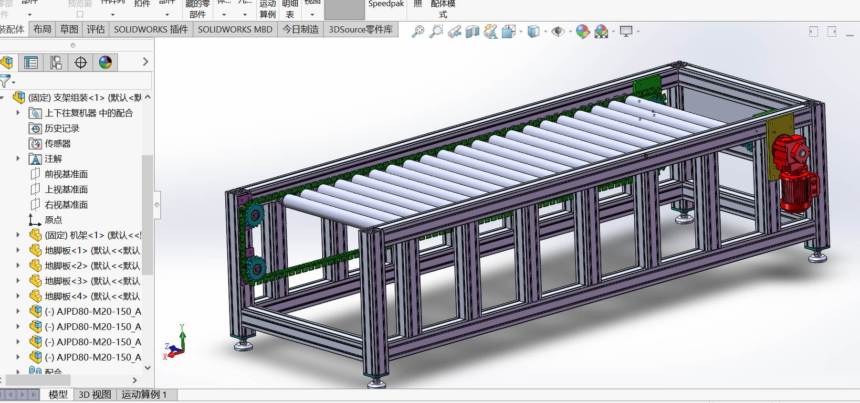Viewport: 860px width, 403px height.
Task: Open the Display Style cube dropdown
Action: (x=545, y=32)
